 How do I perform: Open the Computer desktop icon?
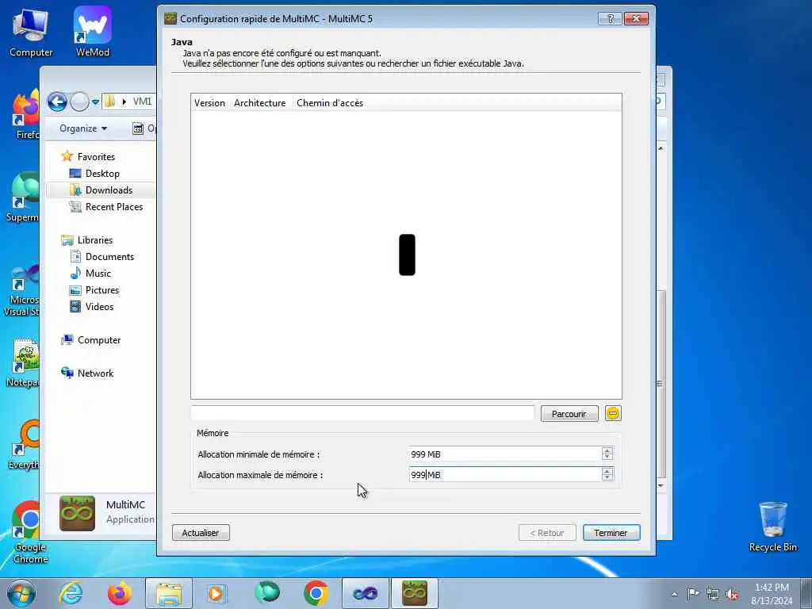pyautogui.click(x=31, y=33)
